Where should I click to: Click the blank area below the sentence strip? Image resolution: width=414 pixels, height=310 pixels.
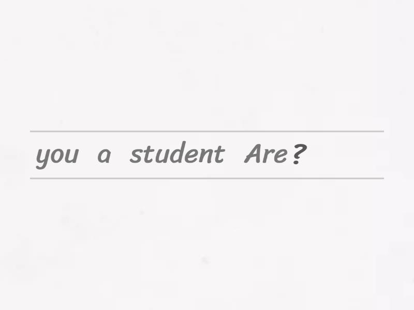pos(207,243)
